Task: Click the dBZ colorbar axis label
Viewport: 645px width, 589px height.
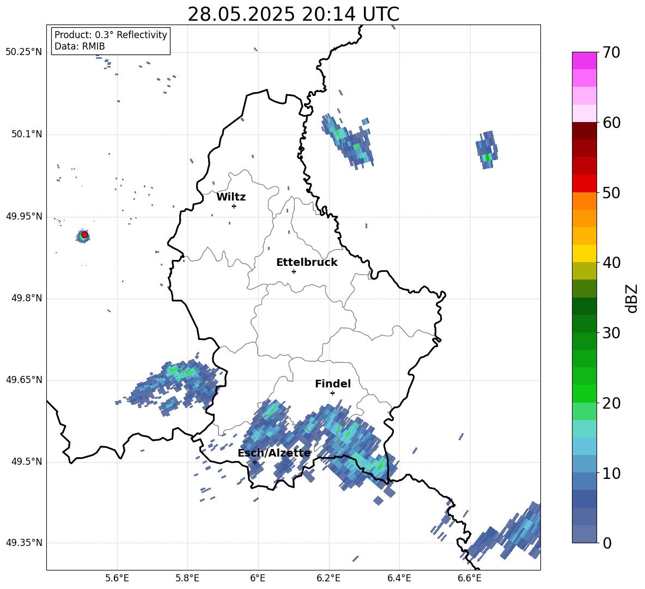Action: 631,298
